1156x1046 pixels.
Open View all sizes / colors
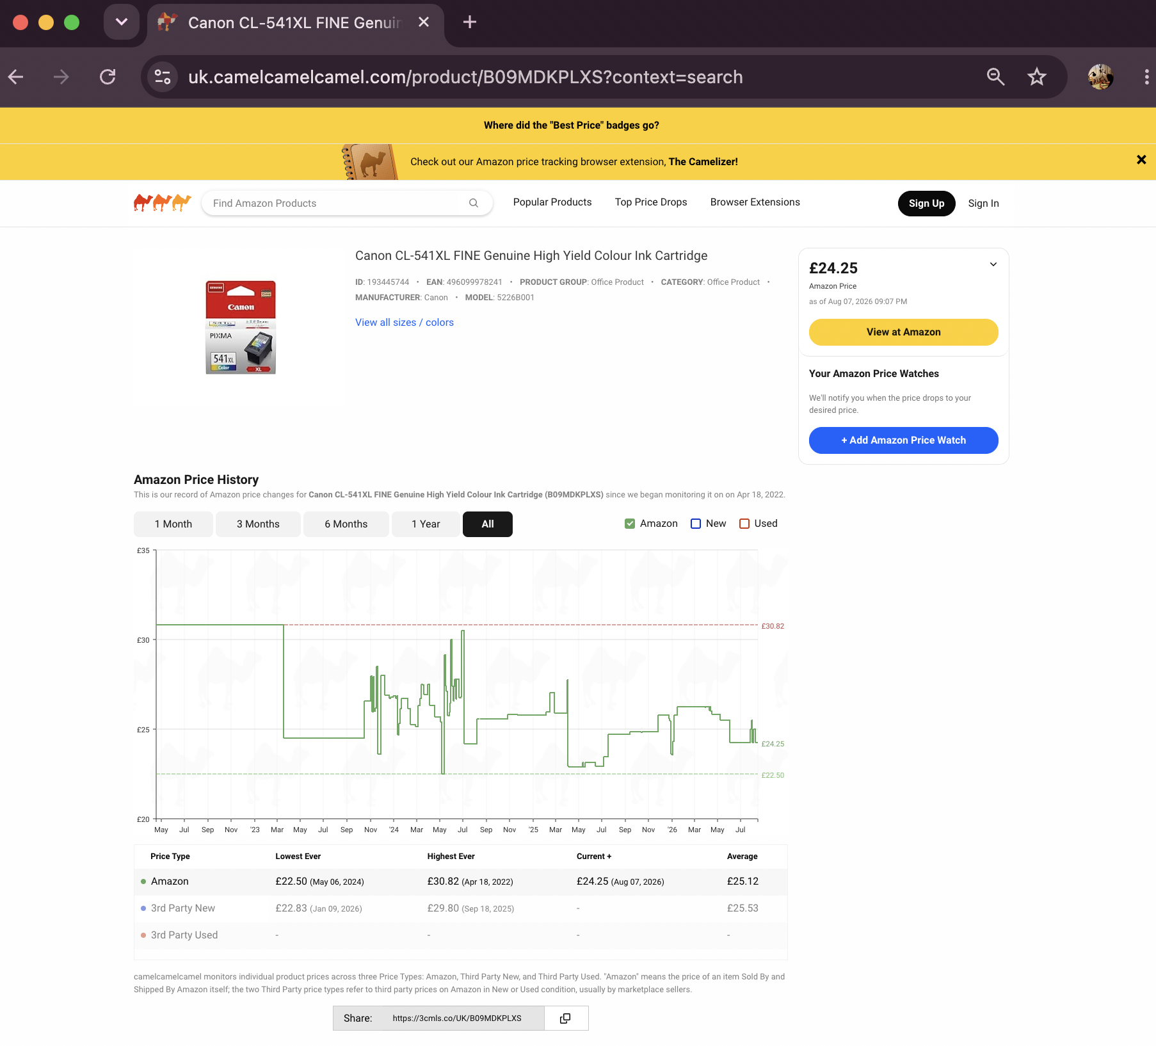(x=405, y=323)
